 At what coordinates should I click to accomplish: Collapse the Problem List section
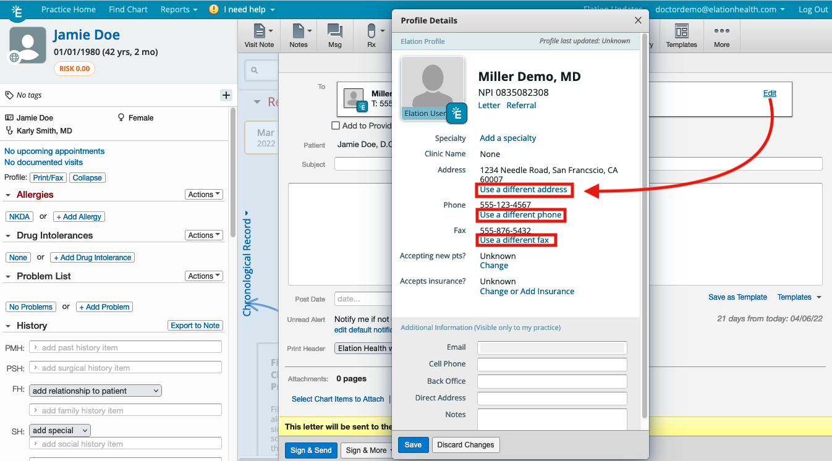tap(9, 276)
